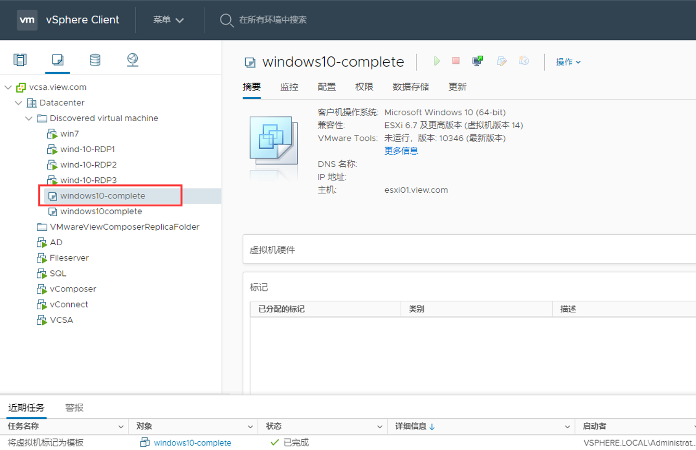Open the 任务名称 column filter dropdown
696x450 pixels.
click(121, 427)
